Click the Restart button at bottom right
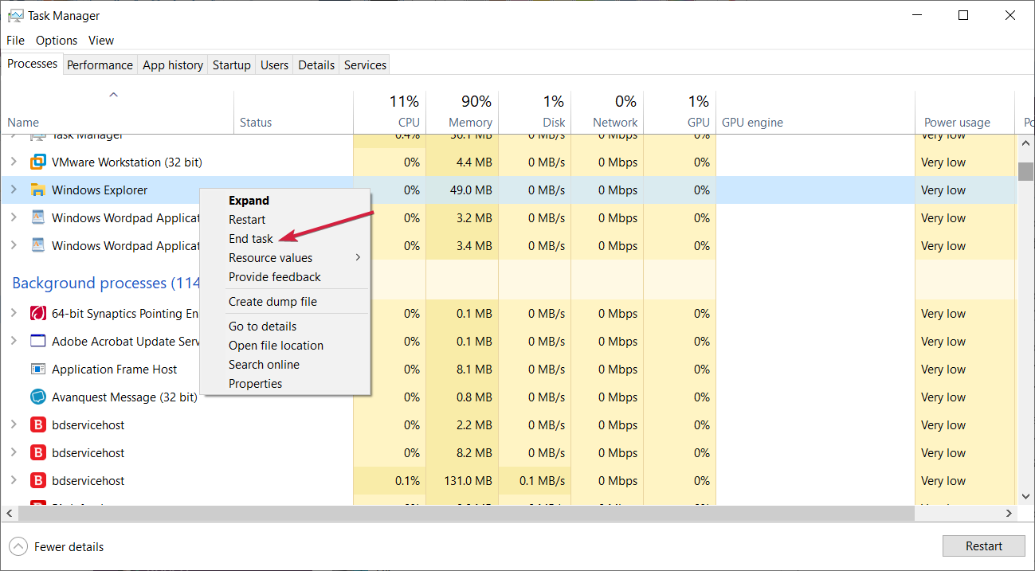This screenshot has height=571, width=1035. tap(984, 546)
